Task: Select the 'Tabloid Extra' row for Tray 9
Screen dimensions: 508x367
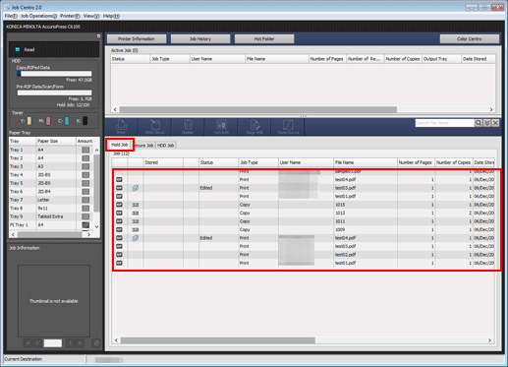Action: (51, 216)
